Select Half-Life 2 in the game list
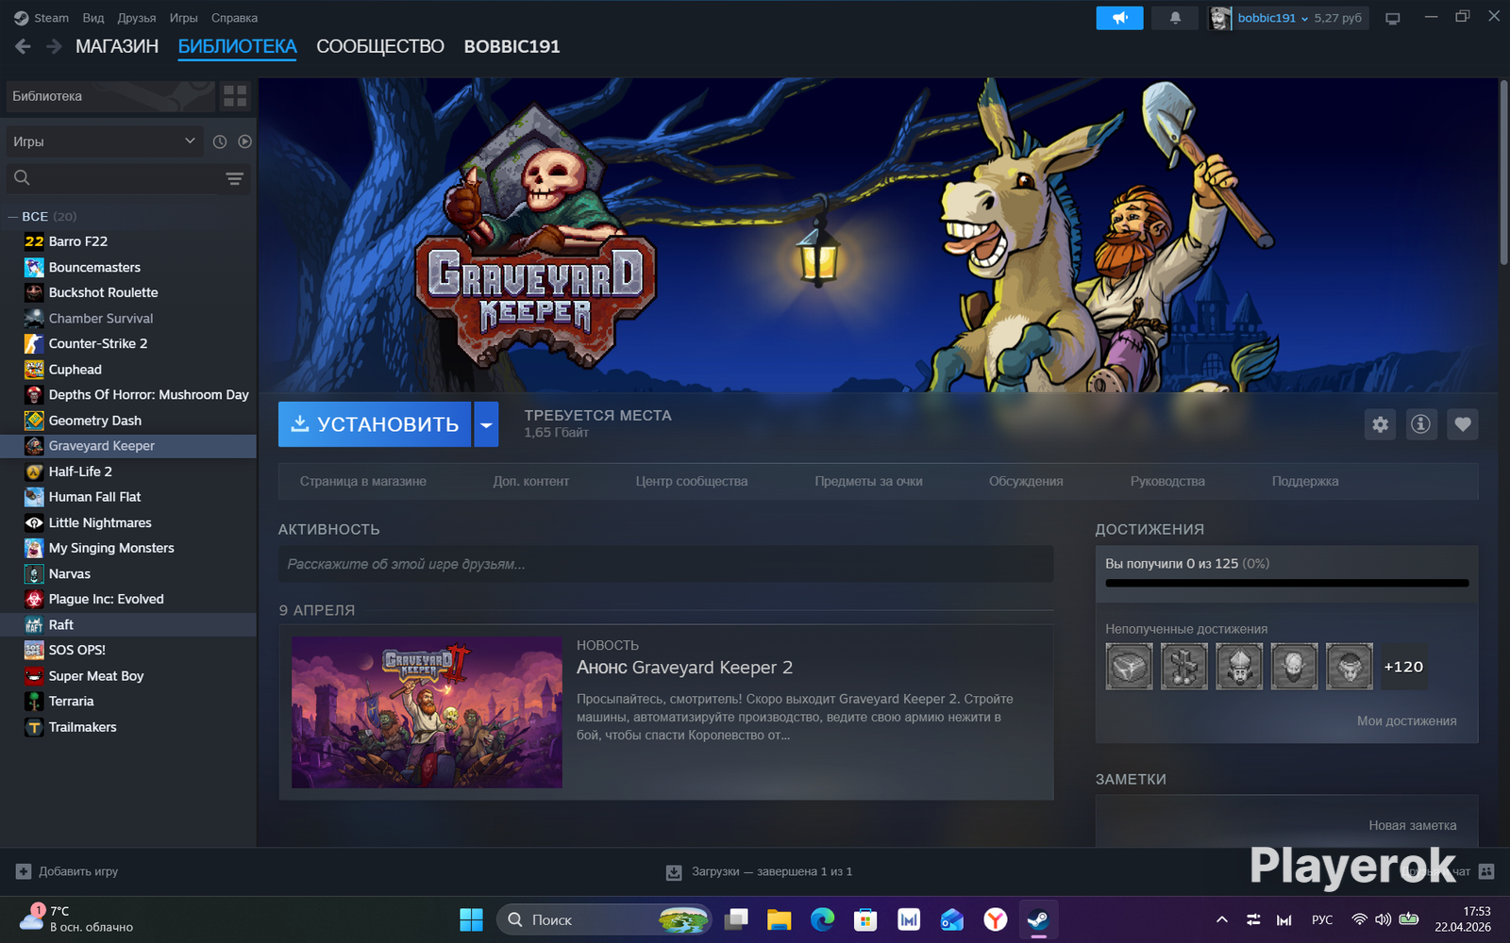The width and height of the screenshot is (1510, 943). point(128,471)
